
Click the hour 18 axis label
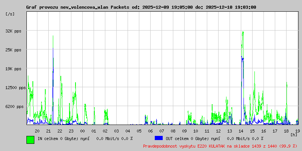287,131
